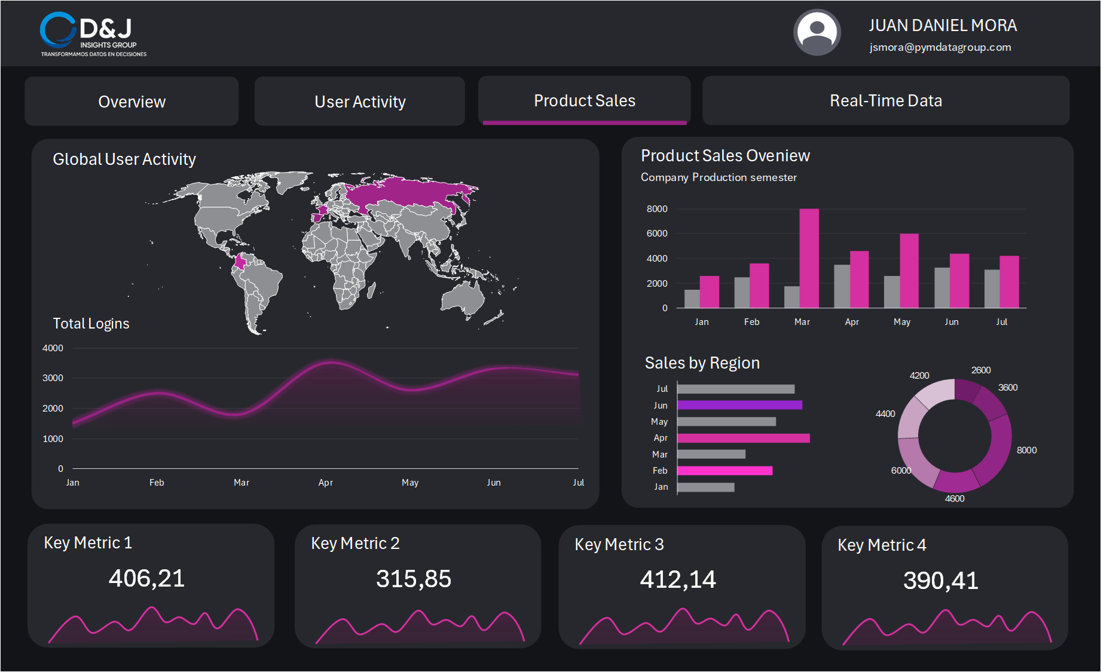Switch to the Overview tab
The height and width of the screenshot is (672, 1101).
point(131,101)
